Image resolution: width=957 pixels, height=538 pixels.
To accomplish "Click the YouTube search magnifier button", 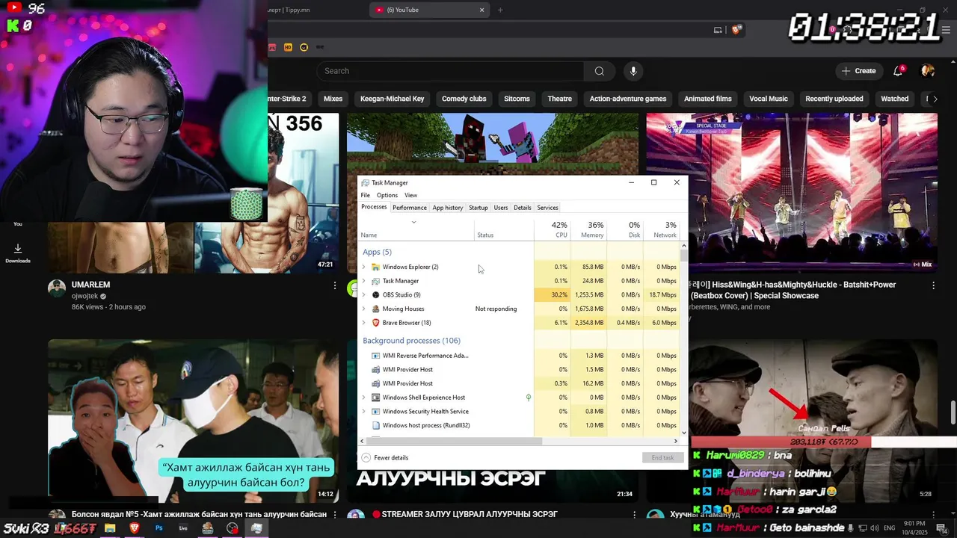I will point(599,71).
